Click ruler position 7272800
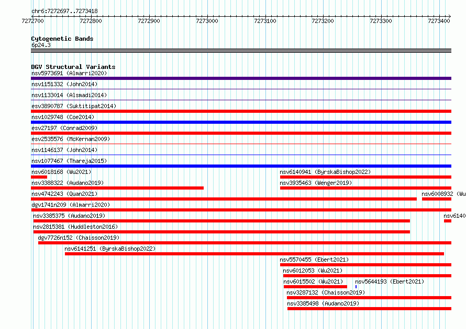 click(91, 21)
